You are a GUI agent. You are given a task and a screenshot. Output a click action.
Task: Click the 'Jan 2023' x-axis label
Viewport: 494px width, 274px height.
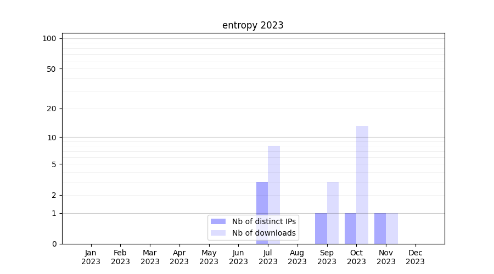pyautogui.click(x=91, y=257)
